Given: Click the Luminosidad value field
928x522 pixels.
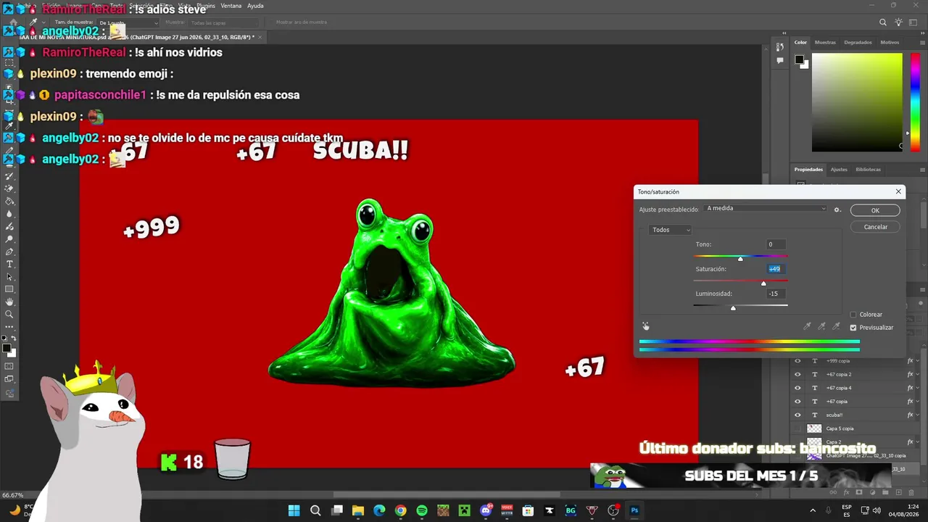Looking at the screenshot, I should [776, 294].
